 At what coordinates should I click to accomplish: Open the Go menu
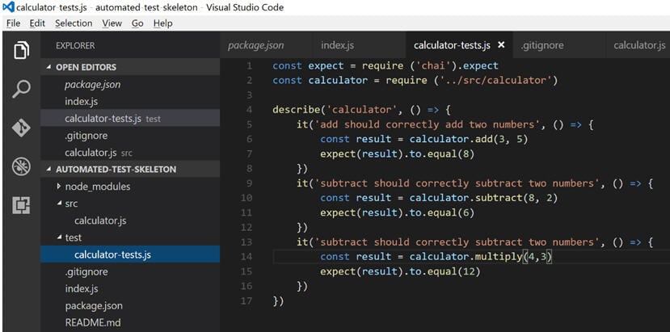pos(137,23)
